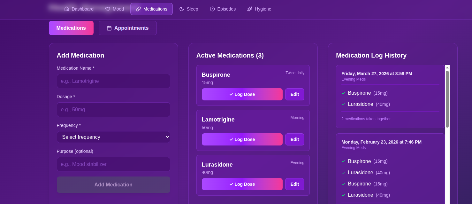Click the calendar icon on Appointments button
The image size is (472, 204).
pyautogui.click(x=109, y=28)
